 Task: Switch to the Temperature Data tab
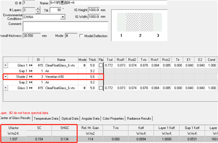46,119
